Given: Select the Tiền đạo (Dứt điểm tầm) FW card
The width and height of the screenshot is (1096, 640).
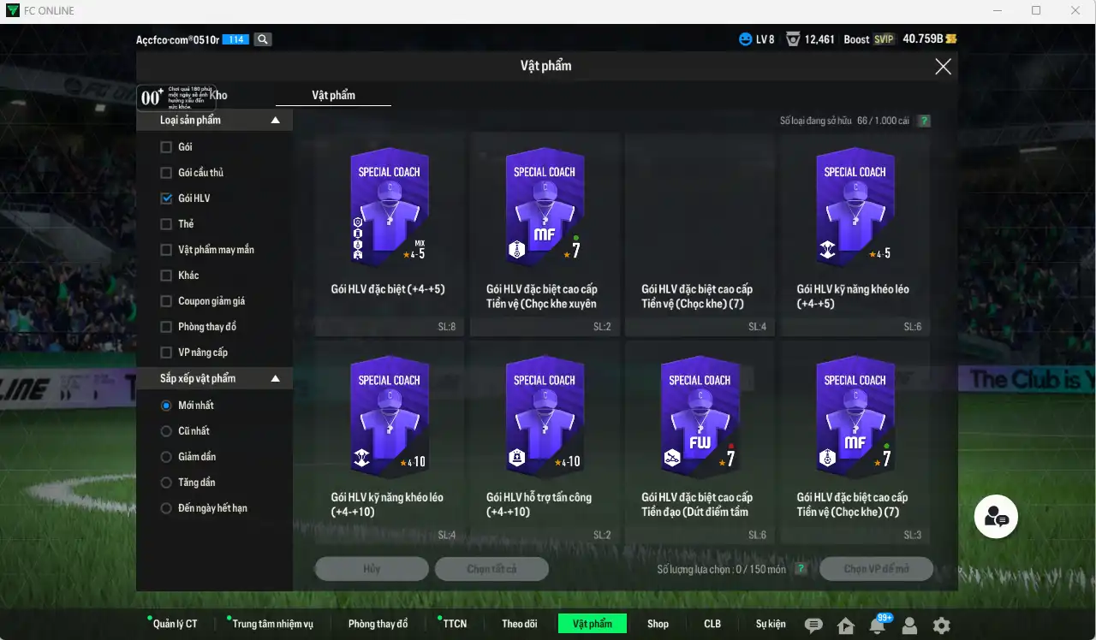Looking at the screenshot, I should click(x=700, y=441).
